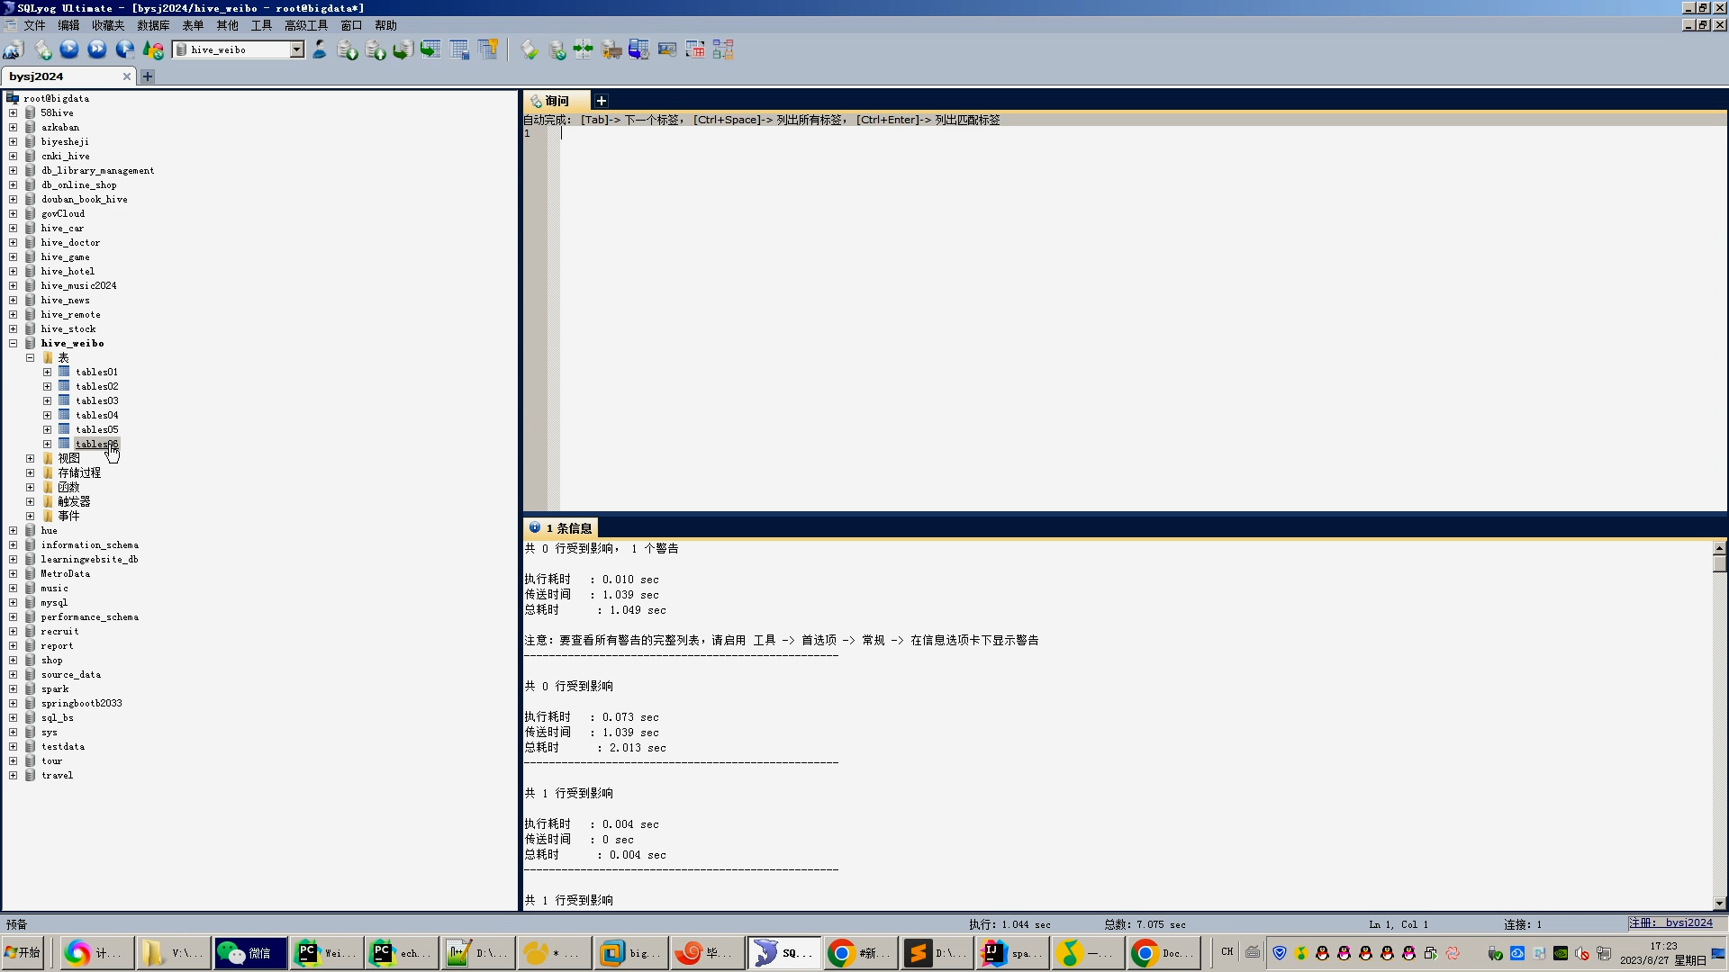
Task: Open the 高级工具 menu
Action: 306,25
